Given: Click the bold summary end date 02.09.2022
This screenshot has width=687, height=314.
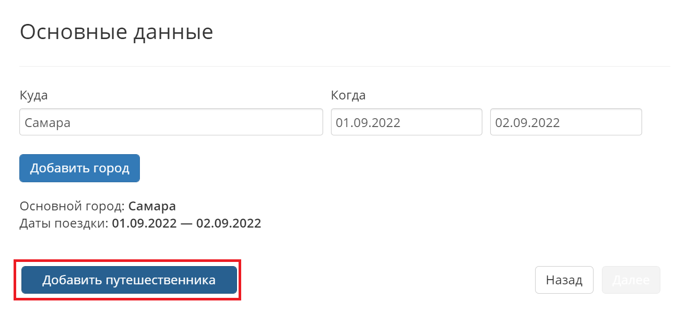Looking at the screenshot, I should click(229, 223).
